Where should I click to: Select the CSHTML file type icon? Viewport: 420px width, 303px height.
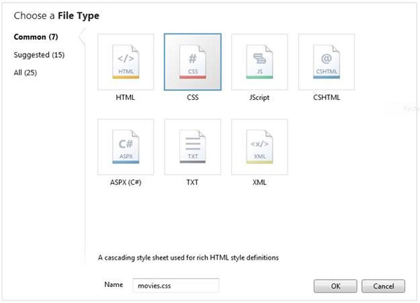[326, 61]
